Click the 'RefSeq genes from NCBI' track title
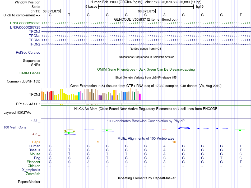 (x=146, y=49)
